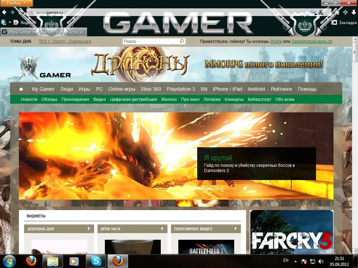Click the Зарегистрироваться link
358x268 pixels.
pyautogui.click(x=312, y=41)
